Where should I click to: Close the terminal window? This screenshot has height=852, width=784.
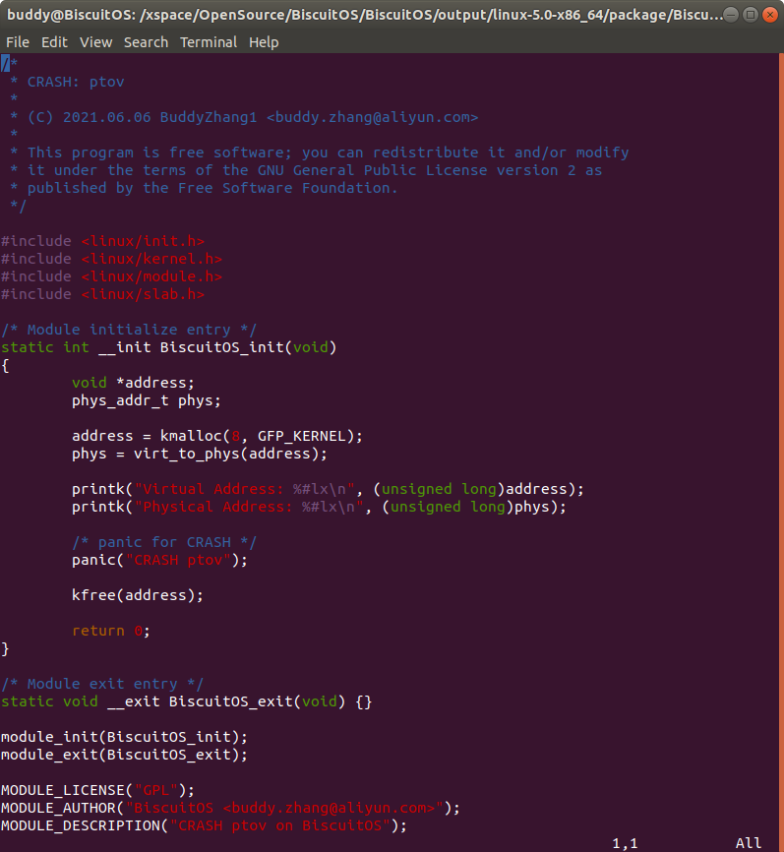tap(769, 15)
